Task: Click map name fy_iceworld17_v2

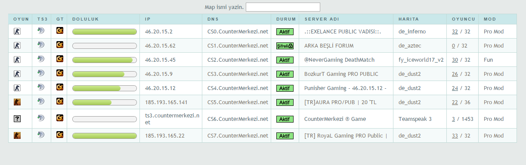Action: coord(421,60)
